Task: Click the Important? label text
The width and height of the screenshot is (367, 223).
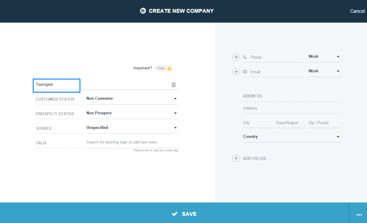Action: pyautogui.click(x=143, y=68)
